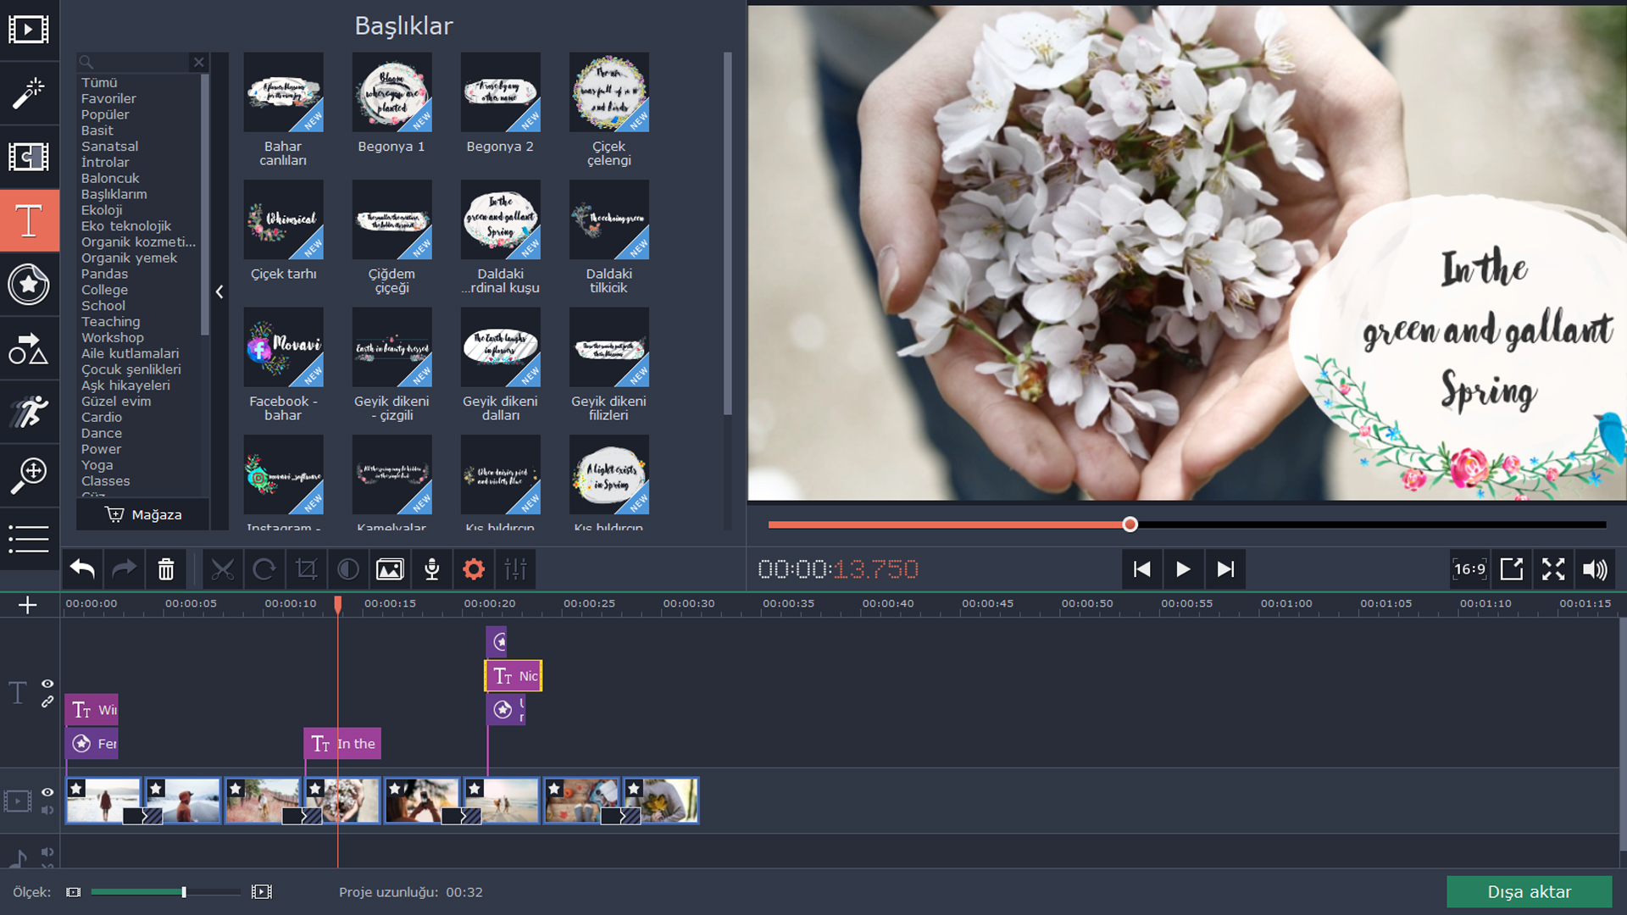Click the crop tool icon
This screenshot has width=1627, height=915.
tap(306, 569)
